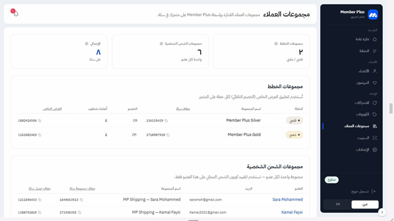This screenshot has width=394, height=221.
Task: Copy customer ID 1380792029
Action: coord(40,213)
